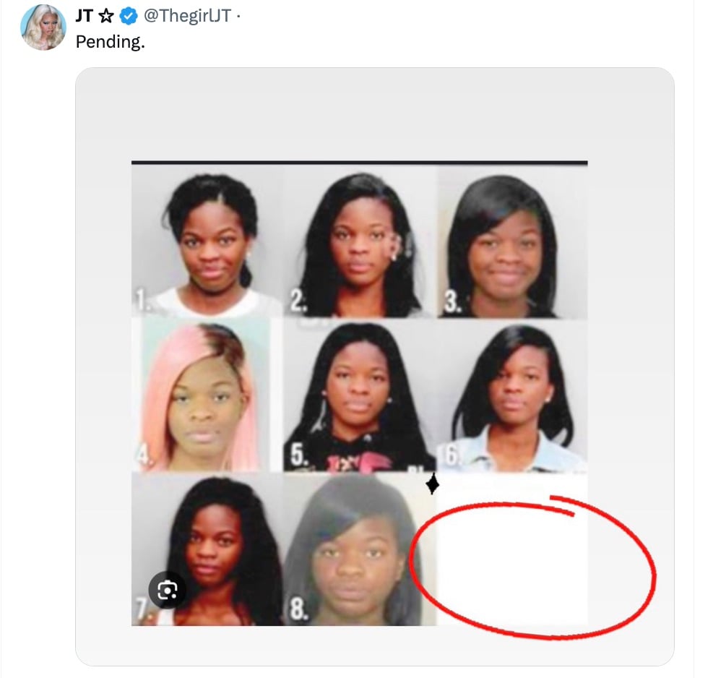Tap the Lens search icon on the image

[167, 591]
